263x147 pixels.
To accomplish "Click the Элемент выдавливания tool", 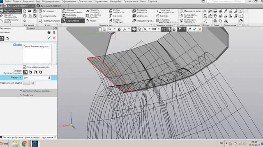I will 72,11.
